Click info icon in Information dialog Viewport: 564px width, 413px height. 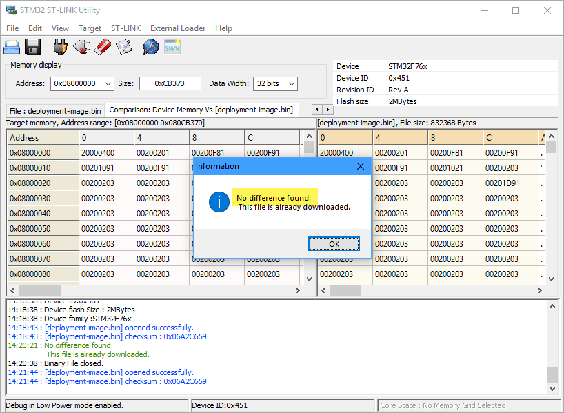click(219, 202)
